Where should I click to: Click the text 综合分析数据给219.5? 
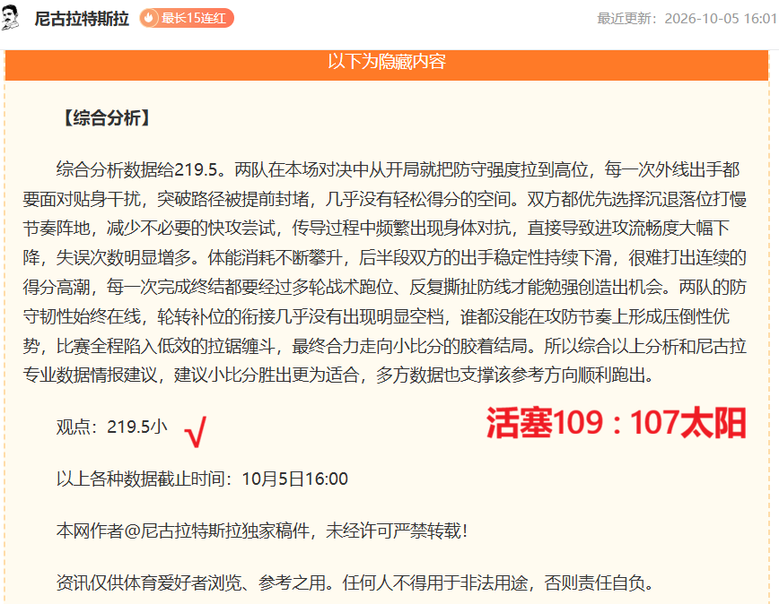pyautogui.click(x=137, y=169)
